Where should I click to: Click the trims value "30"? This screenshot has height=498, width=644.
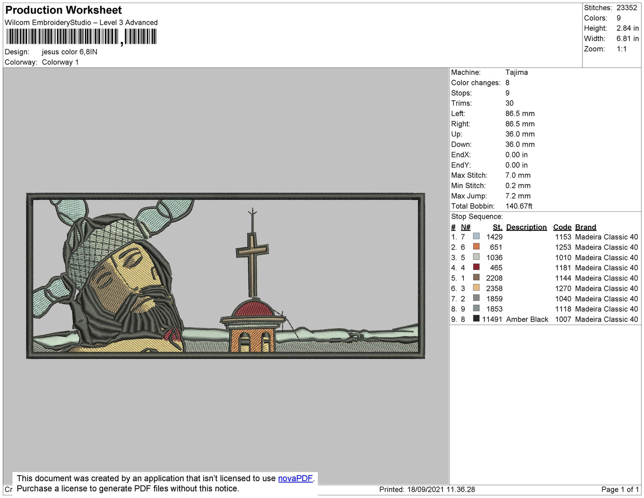(509, 103)
